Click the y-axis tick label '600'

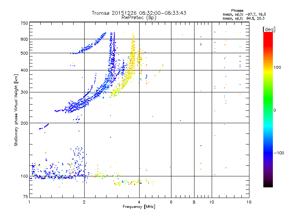(x=24, y=39)
